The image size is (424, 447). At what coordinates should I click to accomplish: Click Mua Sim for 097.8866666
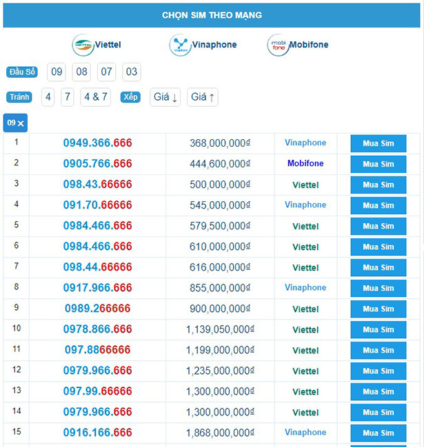(x=378, y=350)
